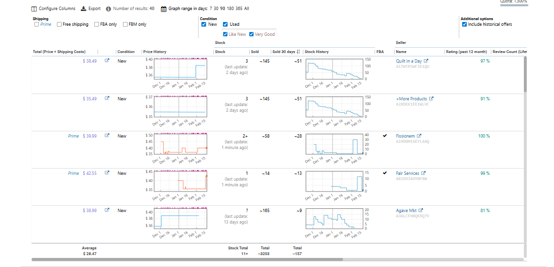
Task: Open external link icon next to Quilt in a Day
Action: [426, 61]
